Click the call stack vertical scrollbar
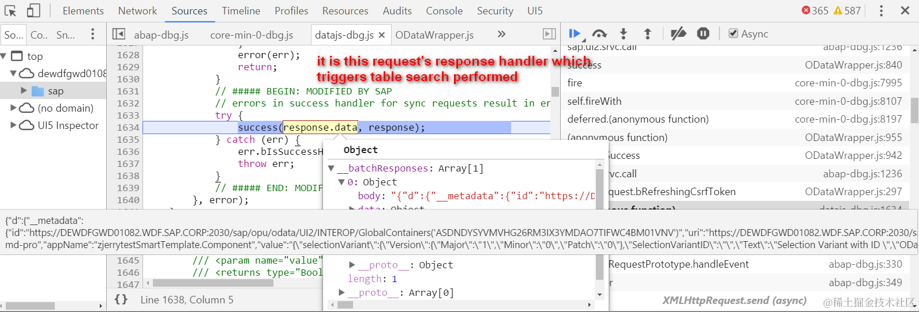Screen dimensions: 919x312 914,111
